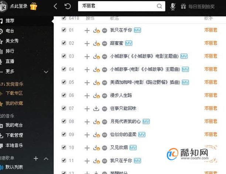Image resolution: width=226 pixels, height=174 pixels.
Task: Play MV of song 11 我只在乎你
Action: click(137, 161)
